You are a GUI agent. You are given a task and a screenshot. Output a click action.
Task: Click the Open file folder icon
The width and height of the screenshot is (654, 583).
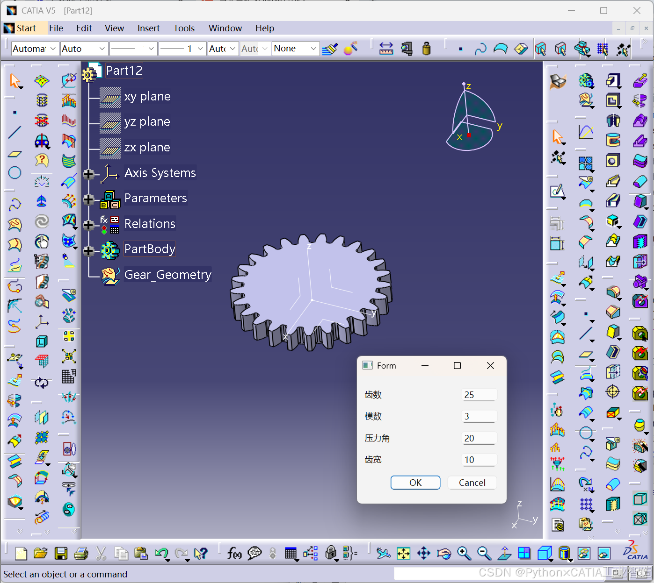[x=41, y=554]
